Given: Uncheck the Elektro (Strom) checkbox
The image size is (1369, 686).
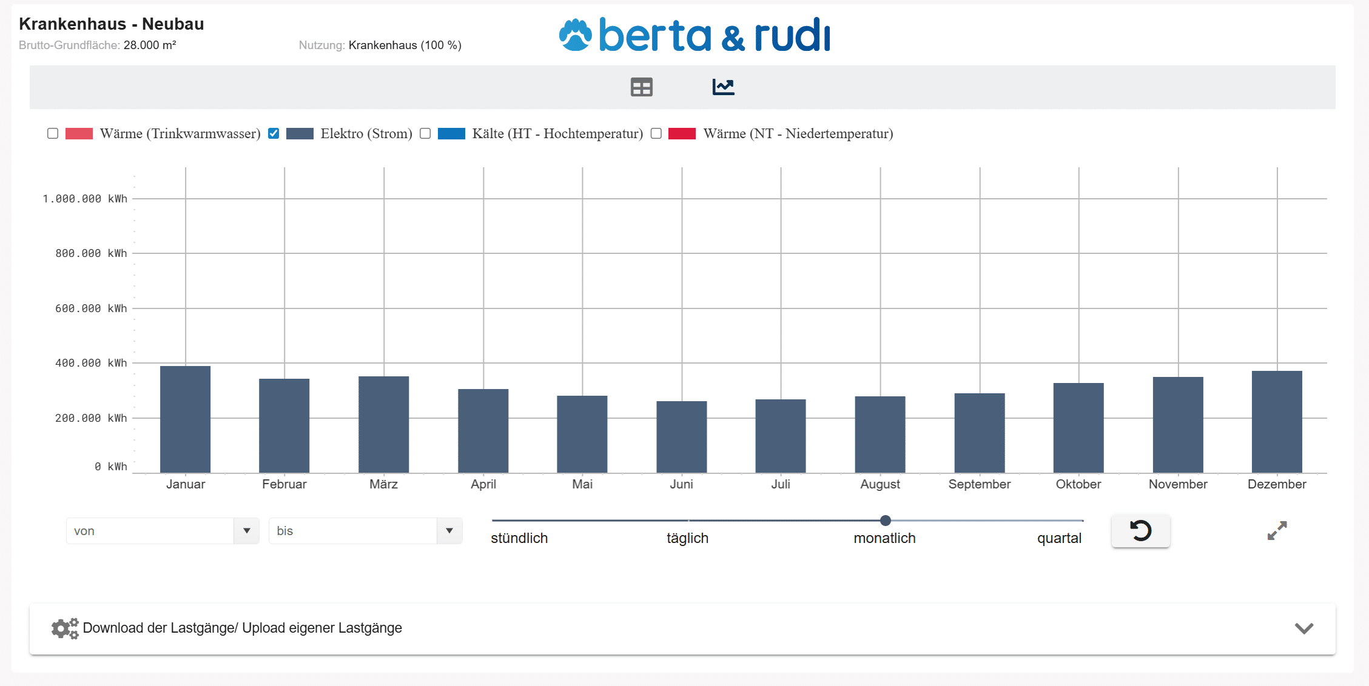Looking at the screenshot, I should point(274,133).
